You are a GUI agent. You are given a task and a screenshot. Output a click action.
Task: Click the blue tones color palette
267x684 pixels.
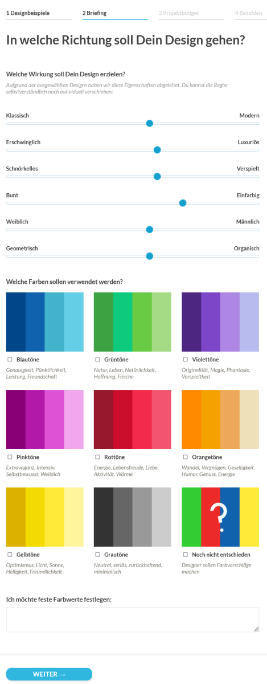pos(45,322)
